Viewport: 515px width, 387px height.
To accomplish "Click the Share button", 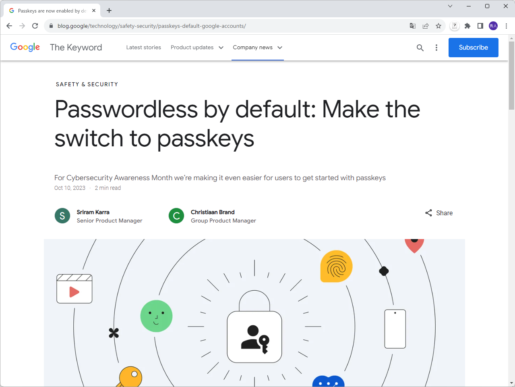I will pos(439,213).
